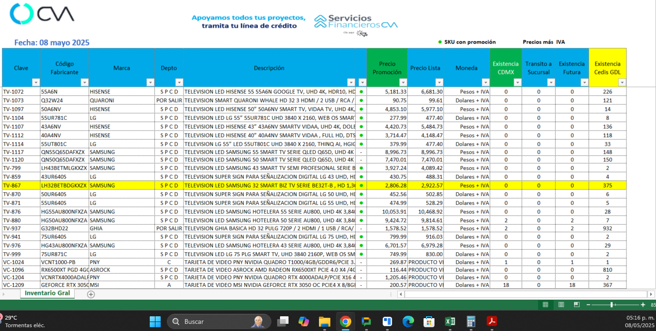Image resolution: width=656 pixels, height=331 pixels.
Task: Open File Explorer from the taskbar
Action: [x=324, y=322]
